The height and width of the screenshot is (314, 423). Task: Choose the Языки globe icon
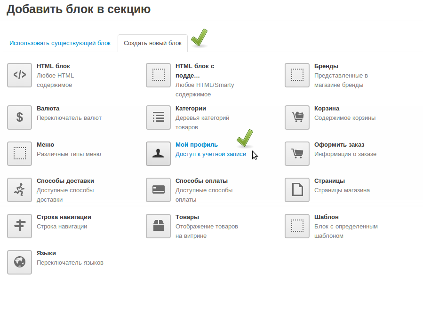point(19,262)
